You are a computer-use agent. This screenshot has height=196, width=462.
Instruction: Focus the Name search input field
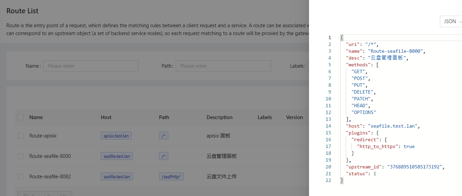[x=91, y=66]
